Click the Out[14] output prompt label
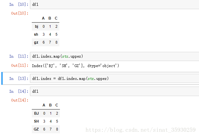The image size is (199, 136). click(x=20, y=100)
